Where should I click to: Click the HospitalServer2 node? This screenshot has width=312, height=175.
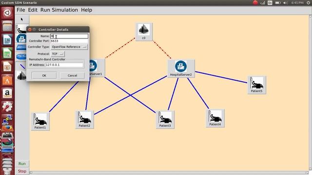(181, 68)
